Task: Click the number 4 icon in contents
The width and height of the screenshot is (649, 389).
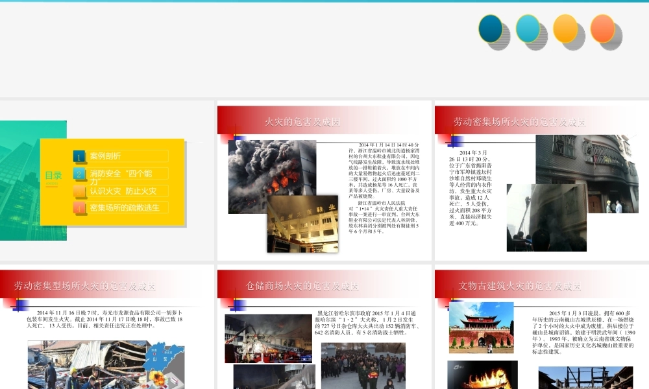Action: coord(79,208)
